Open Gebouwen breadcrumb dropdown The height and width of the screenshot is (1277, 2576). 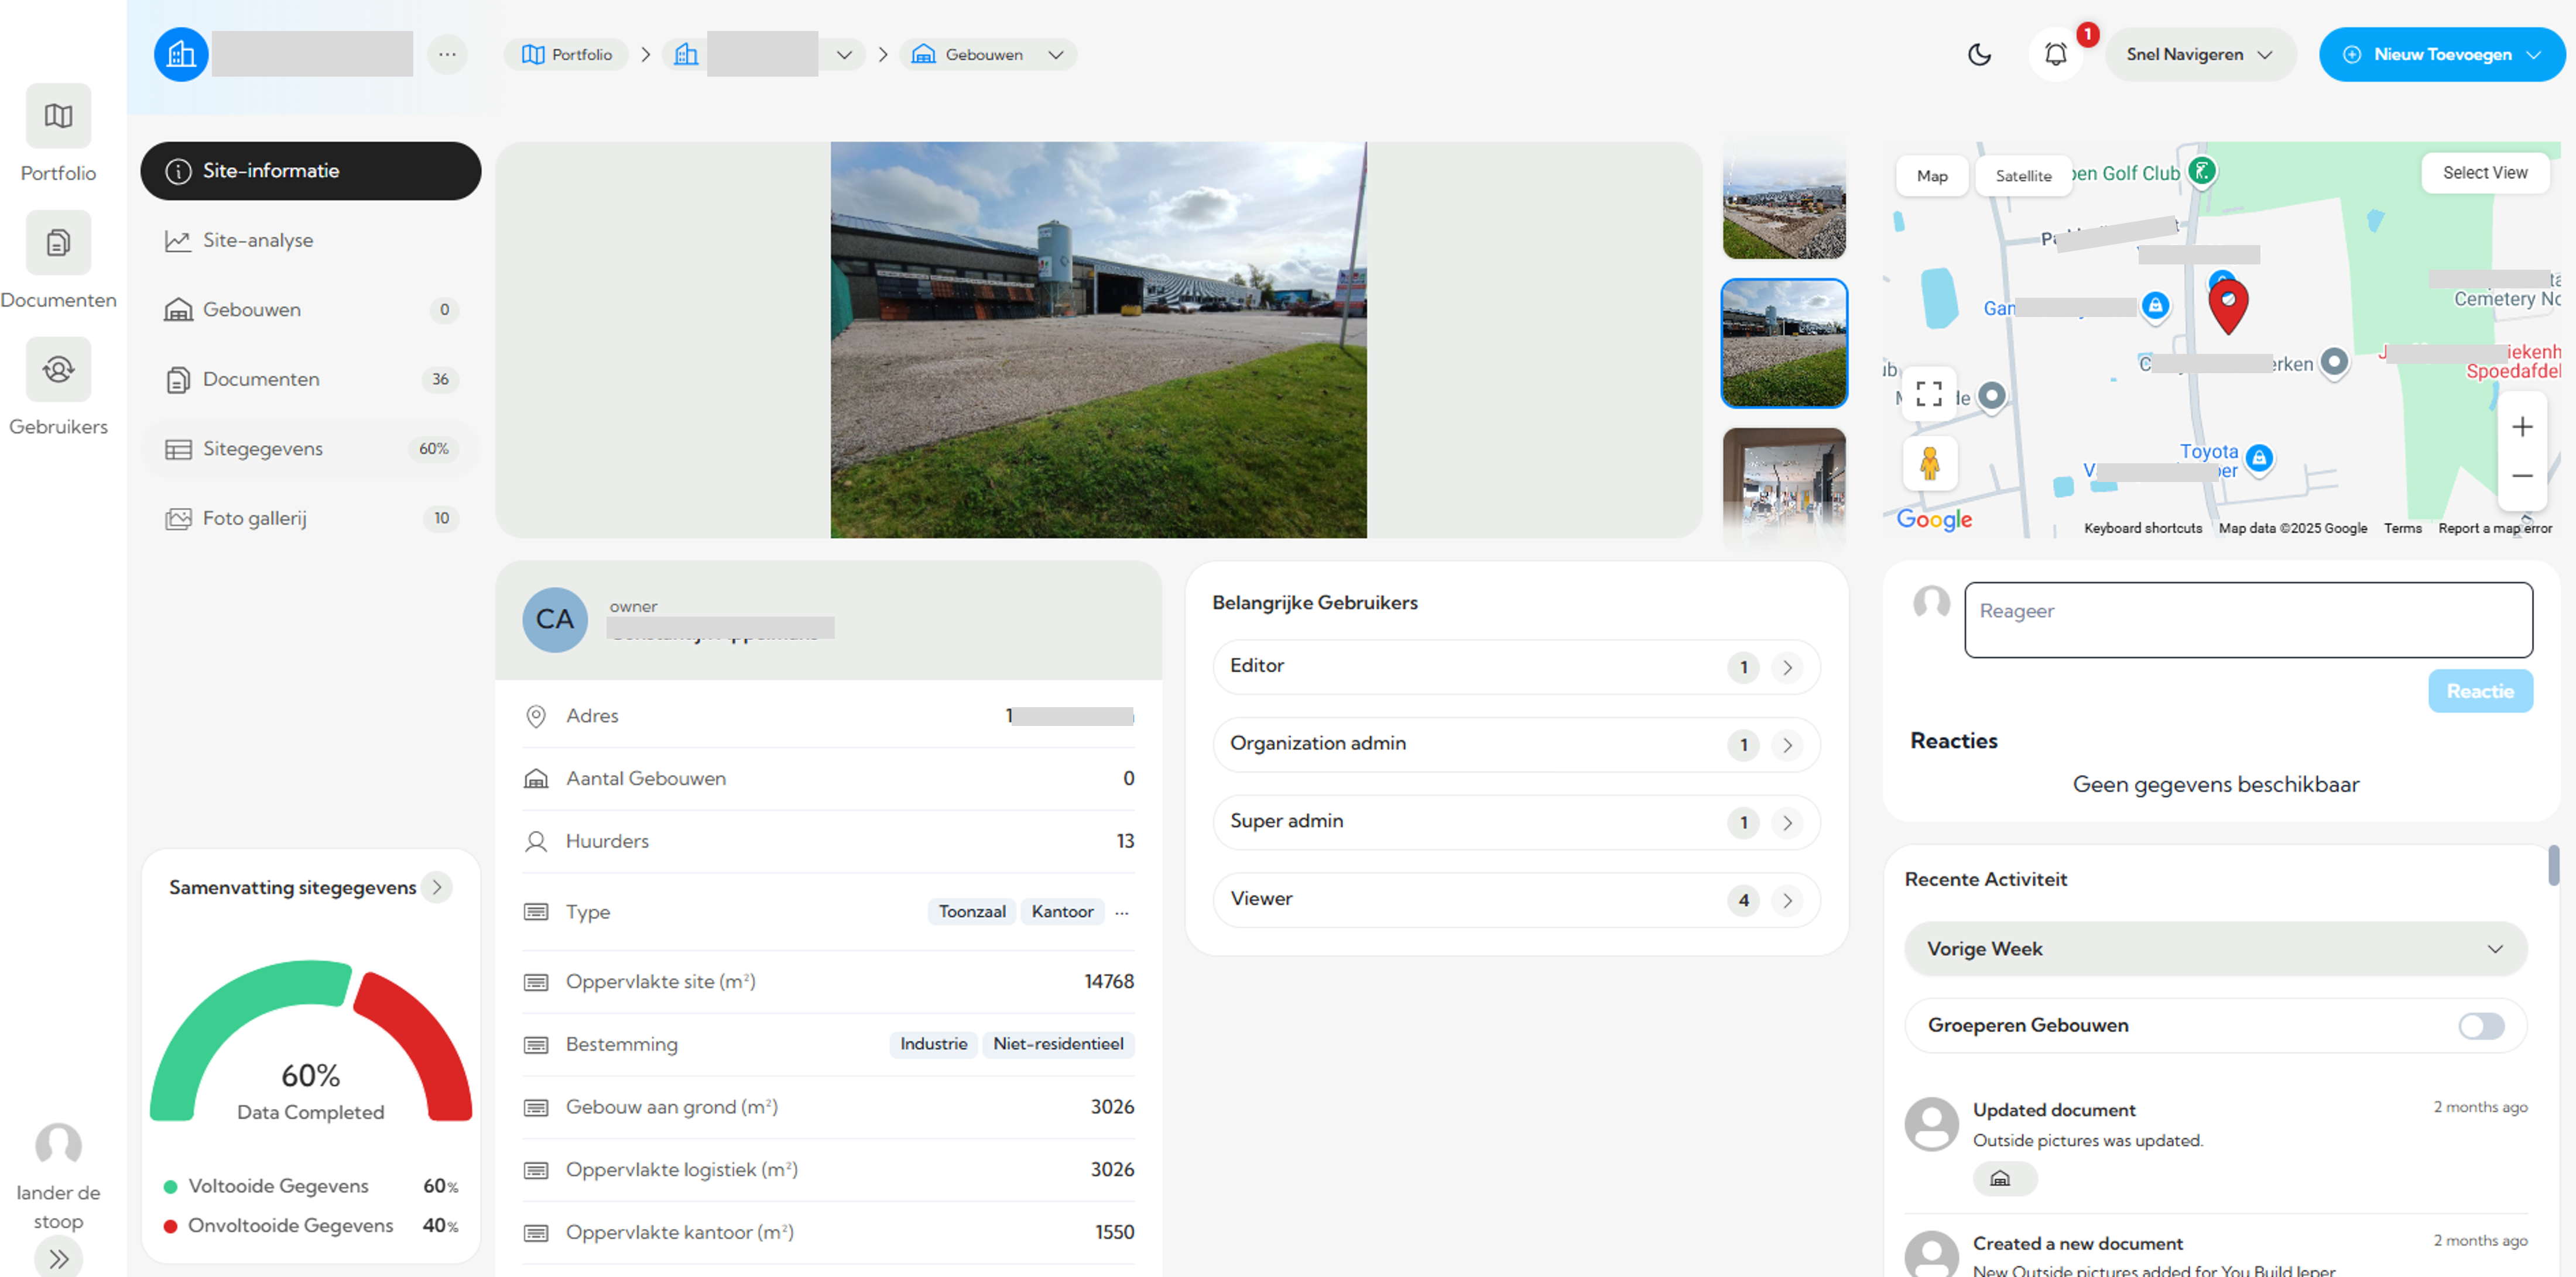pos(1056,55)
